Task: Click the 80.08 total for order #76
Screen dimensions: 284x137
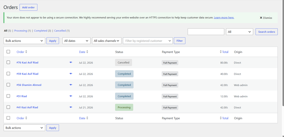Action: click(x=224, y=63)
